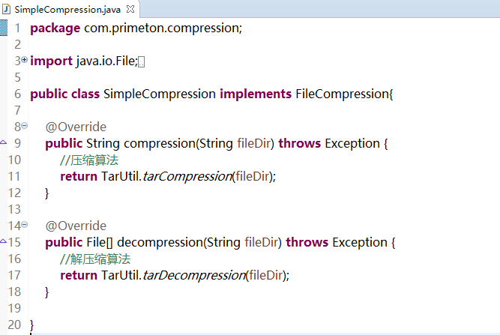Click the SimpleCompression class name in the declaration

160,94
